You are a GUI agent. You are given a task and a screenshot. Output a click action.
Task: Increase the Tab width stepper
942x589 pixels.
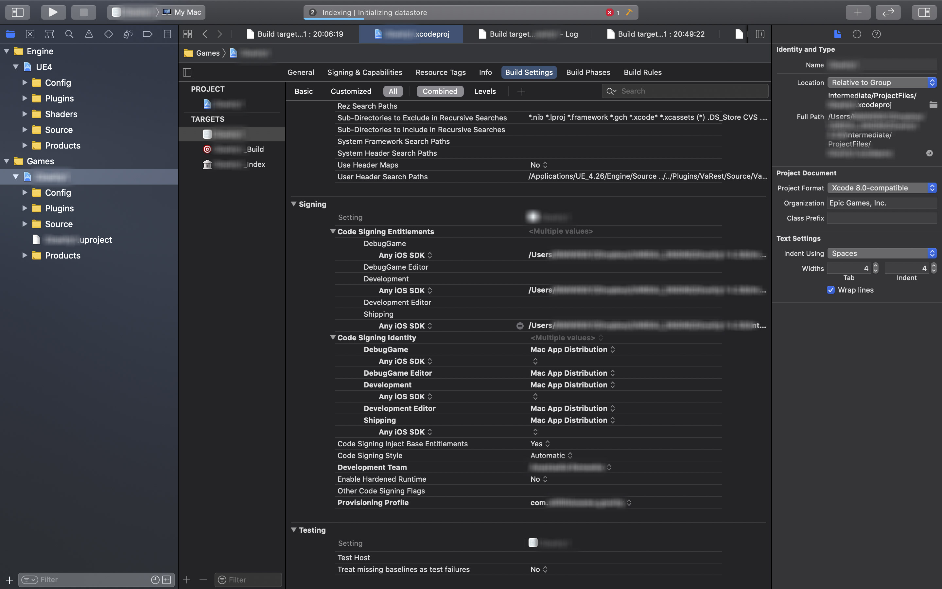point(875,266)
